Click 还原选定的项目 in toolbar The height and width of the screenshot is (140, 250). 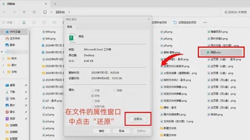[x=185, y=23]
